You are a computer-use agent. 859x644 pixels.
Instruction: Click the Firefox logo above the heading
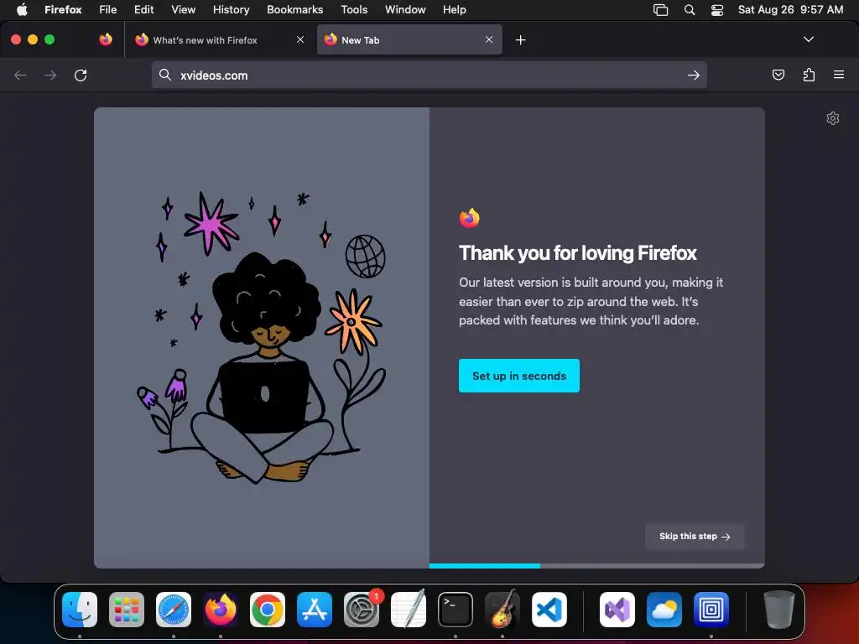click(470, 218)
